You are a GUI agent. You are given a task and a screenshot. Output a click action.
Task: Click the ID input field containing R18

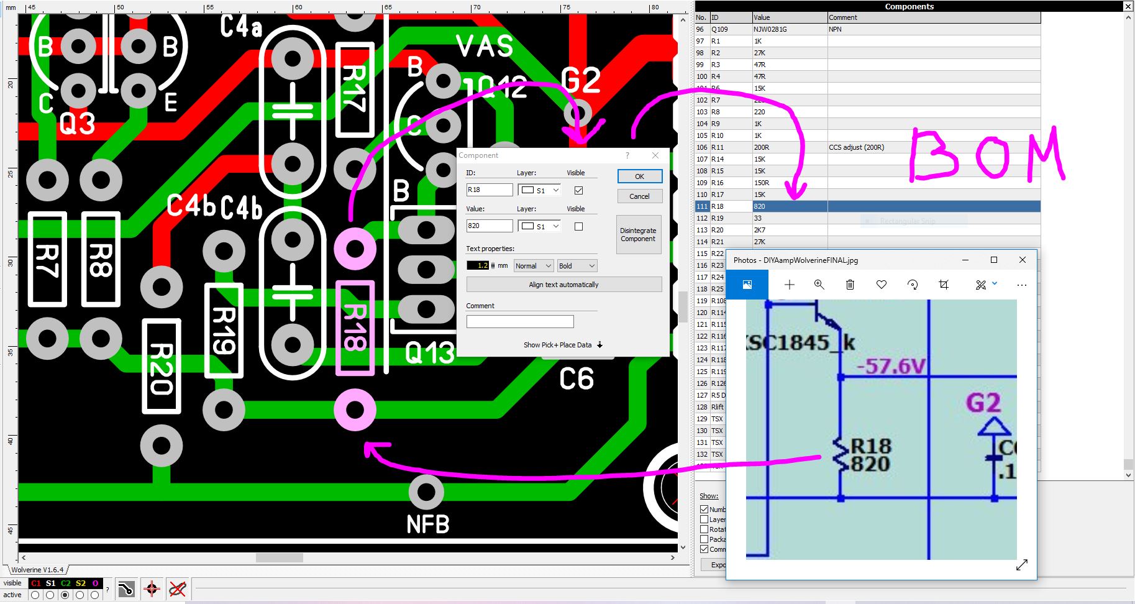(490, 190)
